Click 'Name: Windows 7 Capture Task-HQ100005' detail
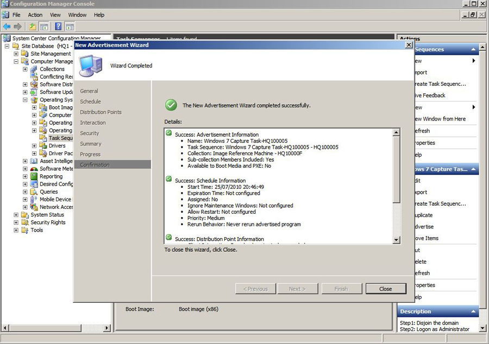The image size is (489, 344). (237, 141)
